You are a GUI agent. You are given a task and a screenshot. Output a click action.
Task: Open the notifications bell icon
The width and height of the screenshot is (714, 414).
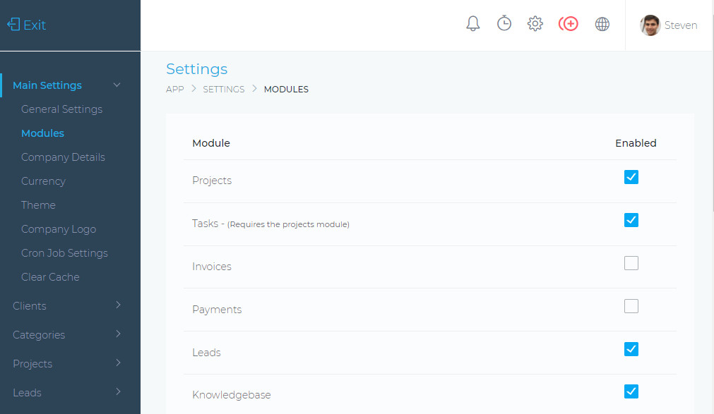[472, 24]
